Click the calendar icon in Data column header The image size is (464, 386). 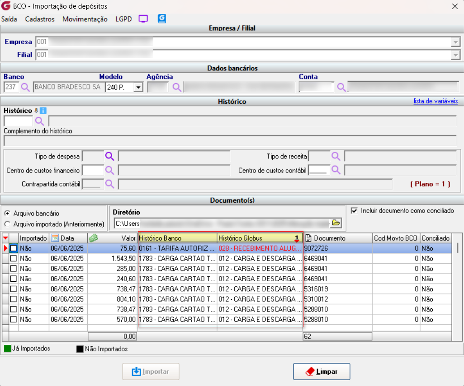point(55,238)
